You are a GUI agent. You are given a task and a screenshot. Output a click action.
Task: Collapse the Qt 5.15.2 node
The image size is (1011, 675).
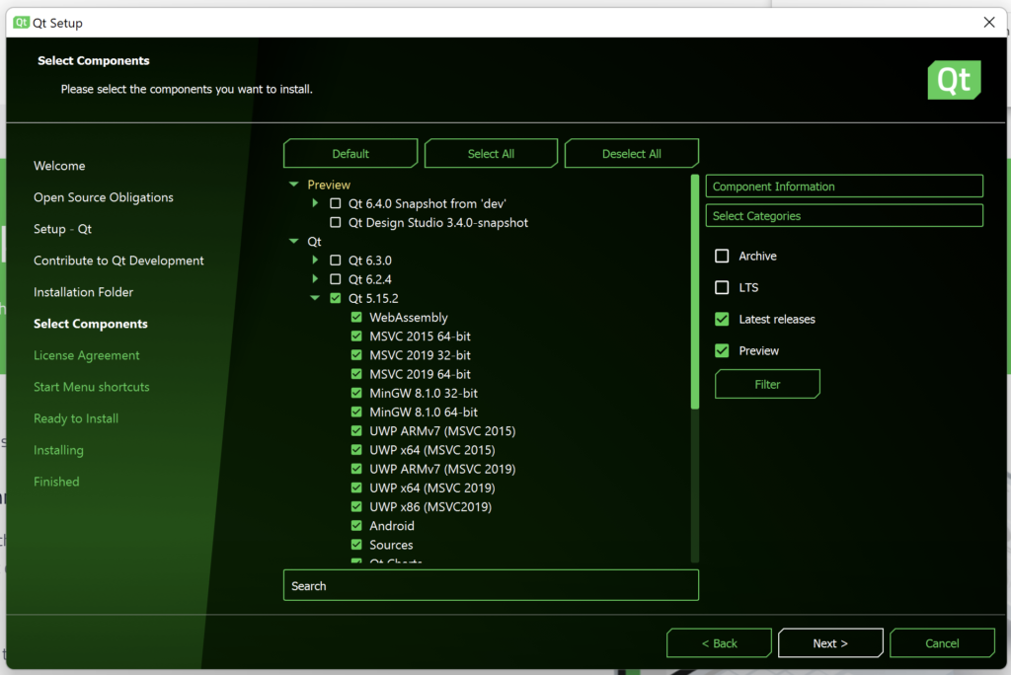(315, 298)
